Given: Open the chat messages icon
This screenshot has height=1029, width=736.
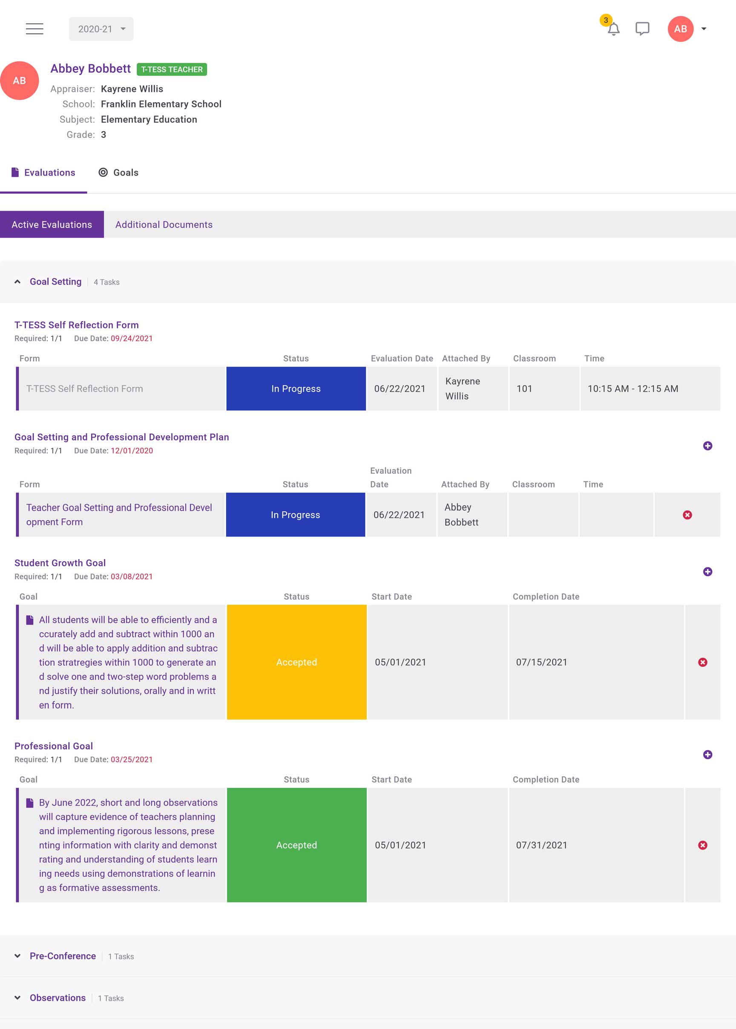Looking at the screenshot, I should coord(642,29).
